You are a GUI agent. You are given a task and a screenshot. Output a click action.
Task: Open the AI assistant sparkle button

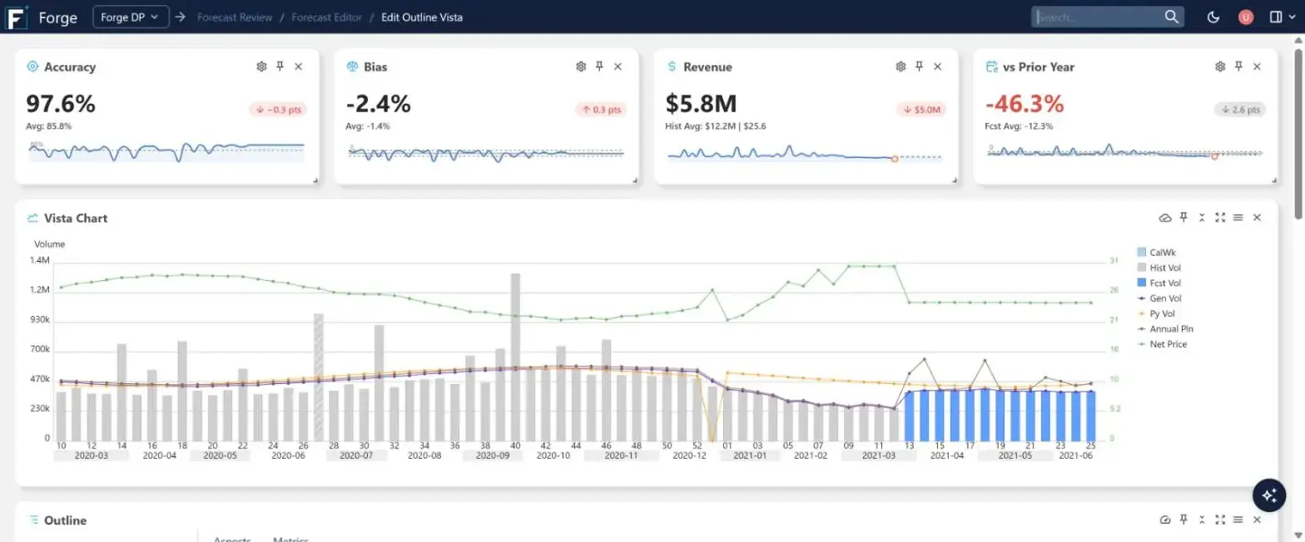click(1269, 495)
